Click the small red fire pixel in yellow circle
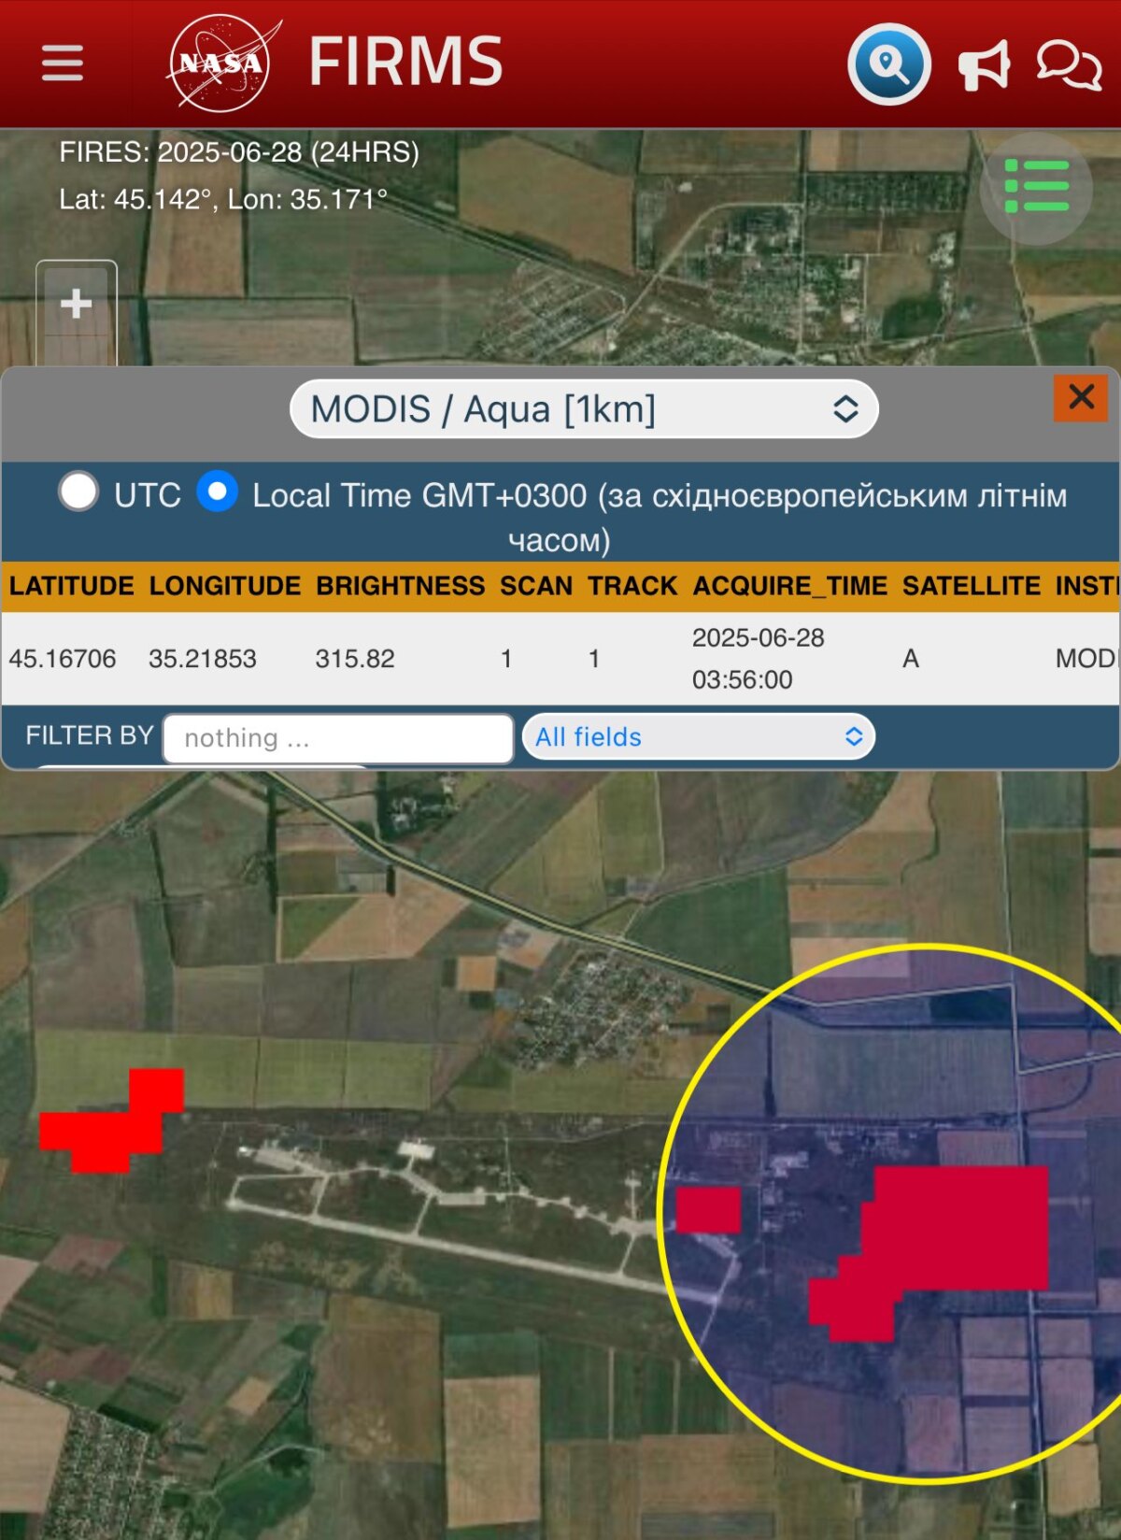 [708, 1210]
